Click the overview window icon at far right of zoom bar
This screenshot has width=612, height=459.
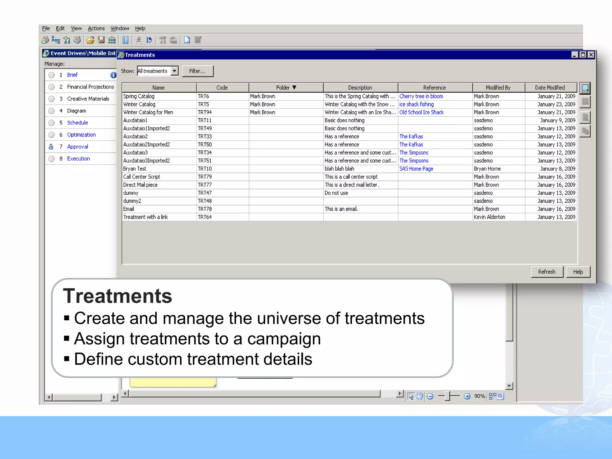click(501, 396)
